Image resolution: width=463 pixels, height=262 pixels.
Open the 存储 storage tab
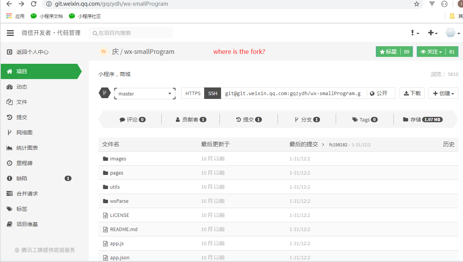click(x=422, y=120)
